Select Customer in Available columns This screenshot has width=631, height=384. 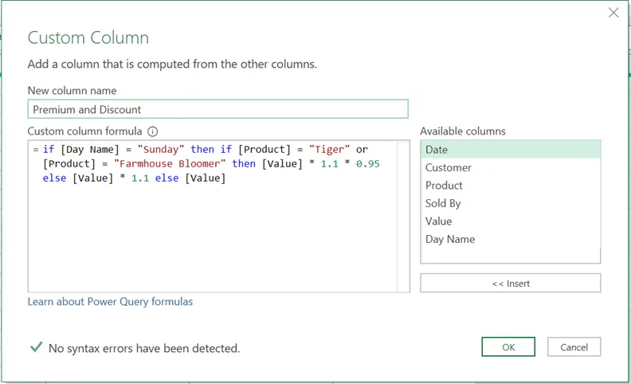(x=510, y=167)
